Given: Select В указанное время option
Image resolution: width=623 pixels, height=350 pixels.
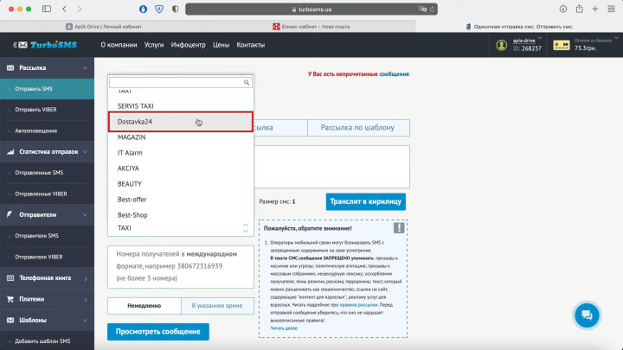Looking at the screenshot, I should click(217, 306).
